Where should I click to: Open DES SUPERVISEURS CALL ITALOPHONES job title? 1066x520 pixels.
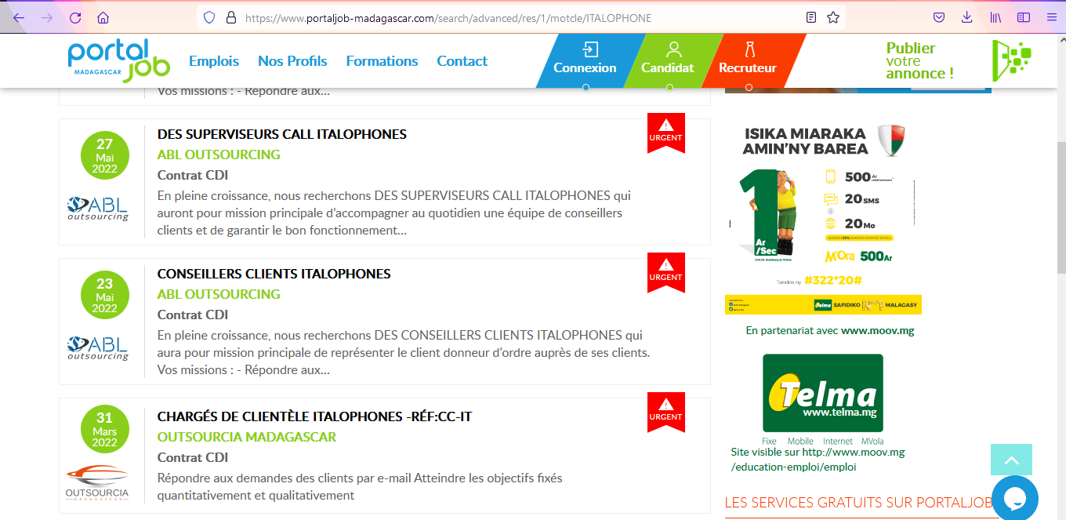(282, 134)
